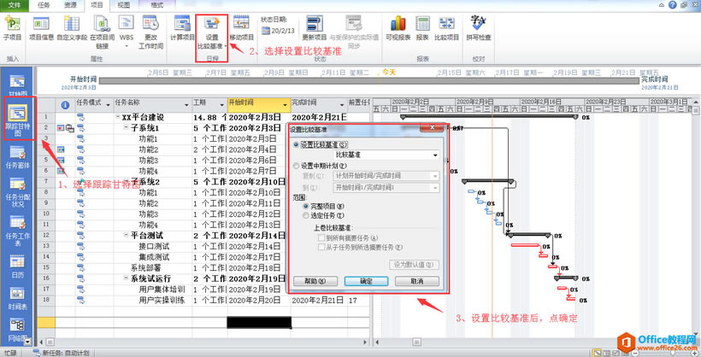Open 任务模式 column filter dropdown
701x357 pixels.
pyautogui.click(x=108, y=105)
